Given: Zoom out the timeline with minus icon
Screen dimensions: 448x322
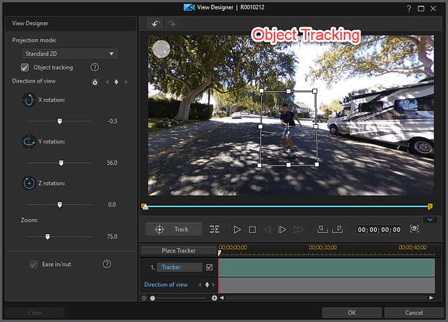Looking at the screenshot, I should click(x=144, y=298).
